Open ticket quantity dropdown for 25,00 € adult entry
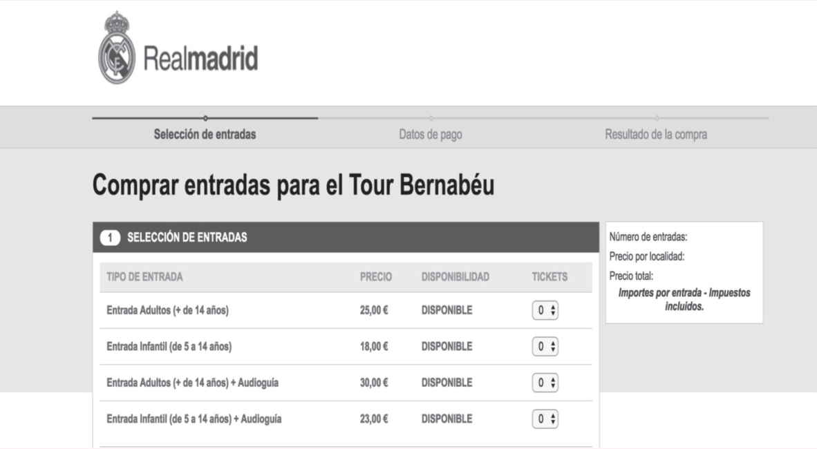817x449 pixels. click(x=545, y=311)
